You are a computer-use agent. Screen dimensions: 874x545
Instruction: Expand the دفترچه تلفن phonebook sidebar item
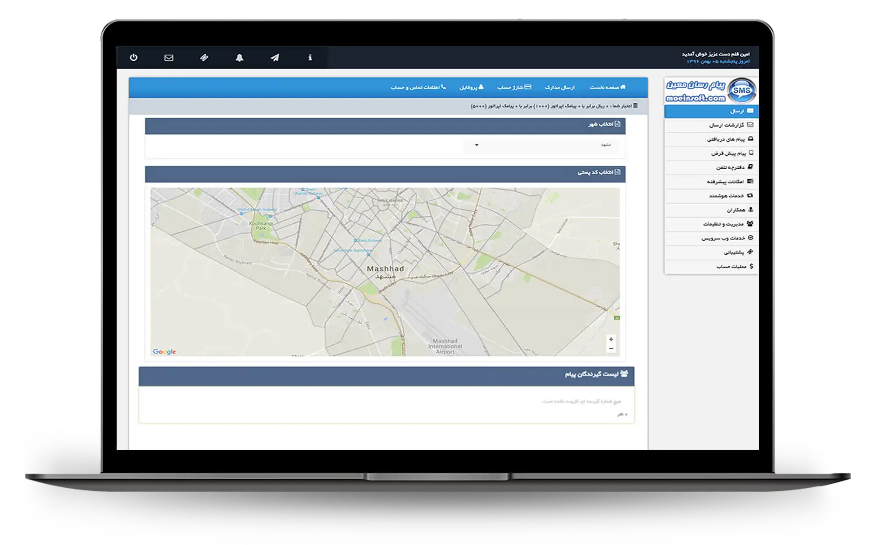(733, 167)
